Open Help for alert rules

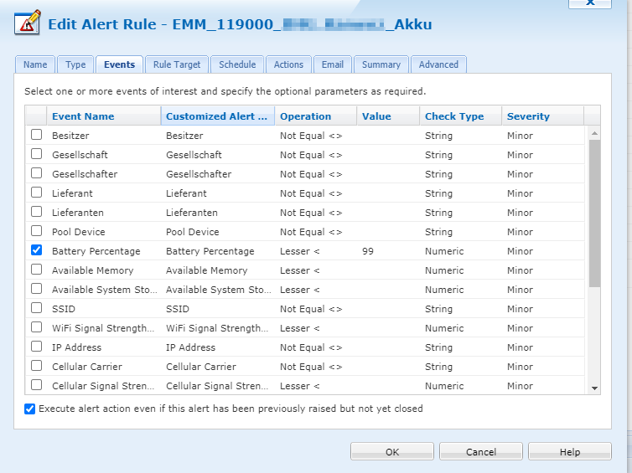click(x=569, y=452)
